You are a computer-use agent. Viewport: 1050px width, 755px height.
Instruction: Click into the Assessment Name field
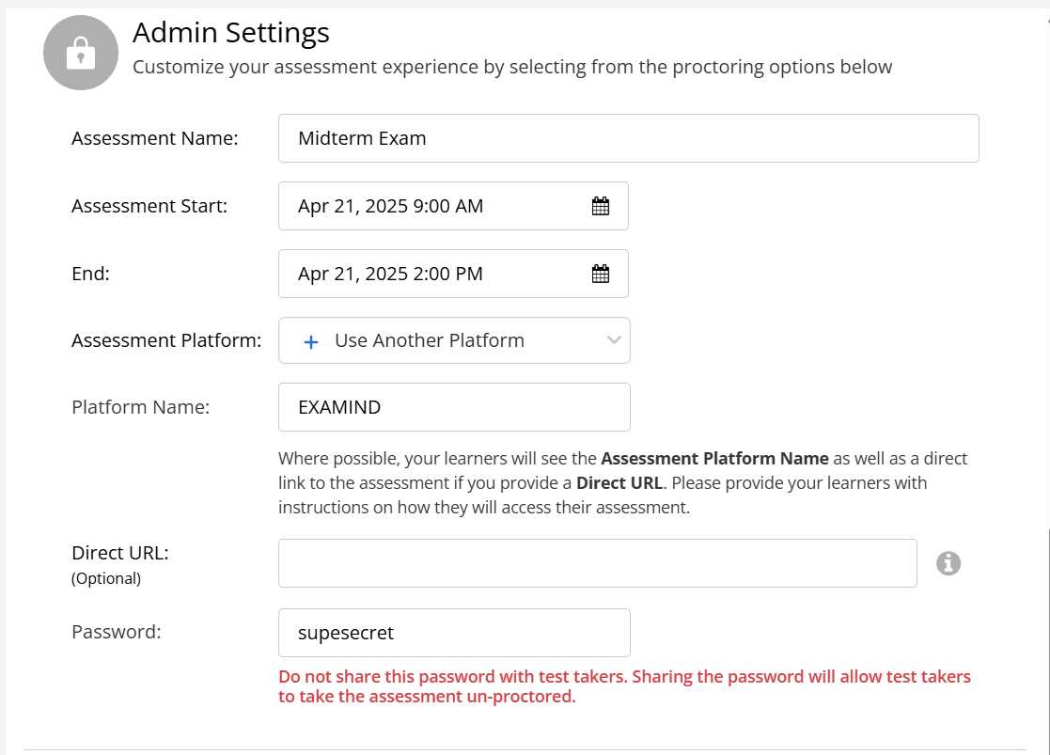coord(628,138)
